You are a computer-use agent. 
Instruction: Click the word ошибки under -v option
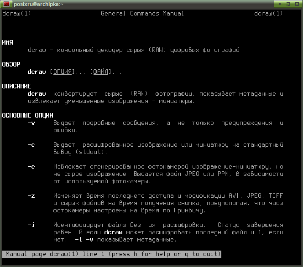coord(64,130)
